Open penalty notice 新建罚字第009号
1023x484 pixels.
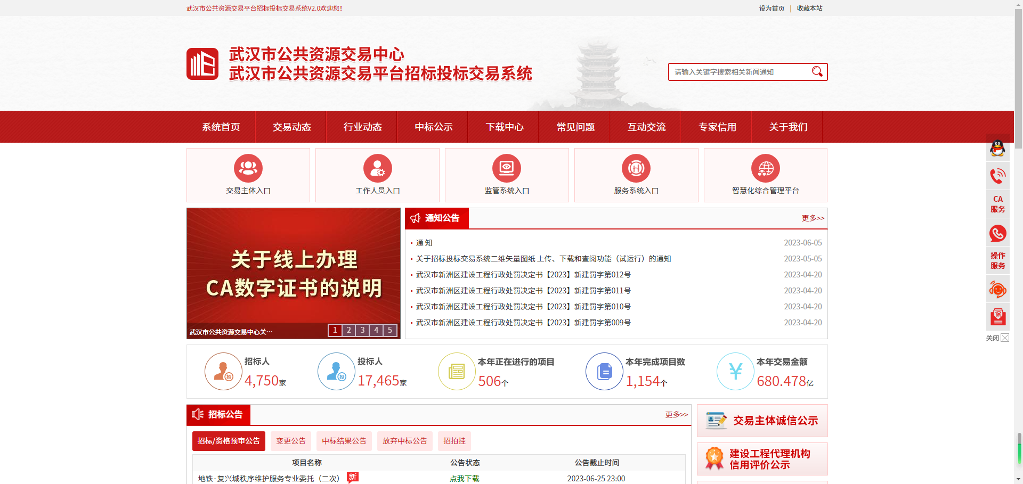pyautogui.click(x=523, y=323)
